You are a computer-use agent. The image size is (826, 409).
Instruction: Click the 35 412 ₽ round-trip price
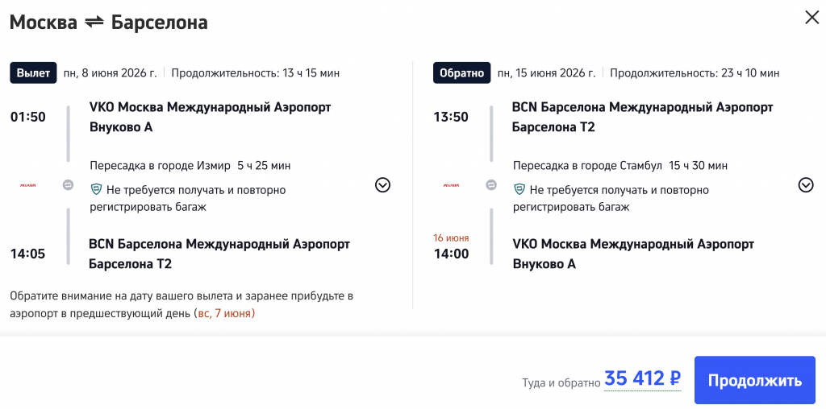(642, 379)
